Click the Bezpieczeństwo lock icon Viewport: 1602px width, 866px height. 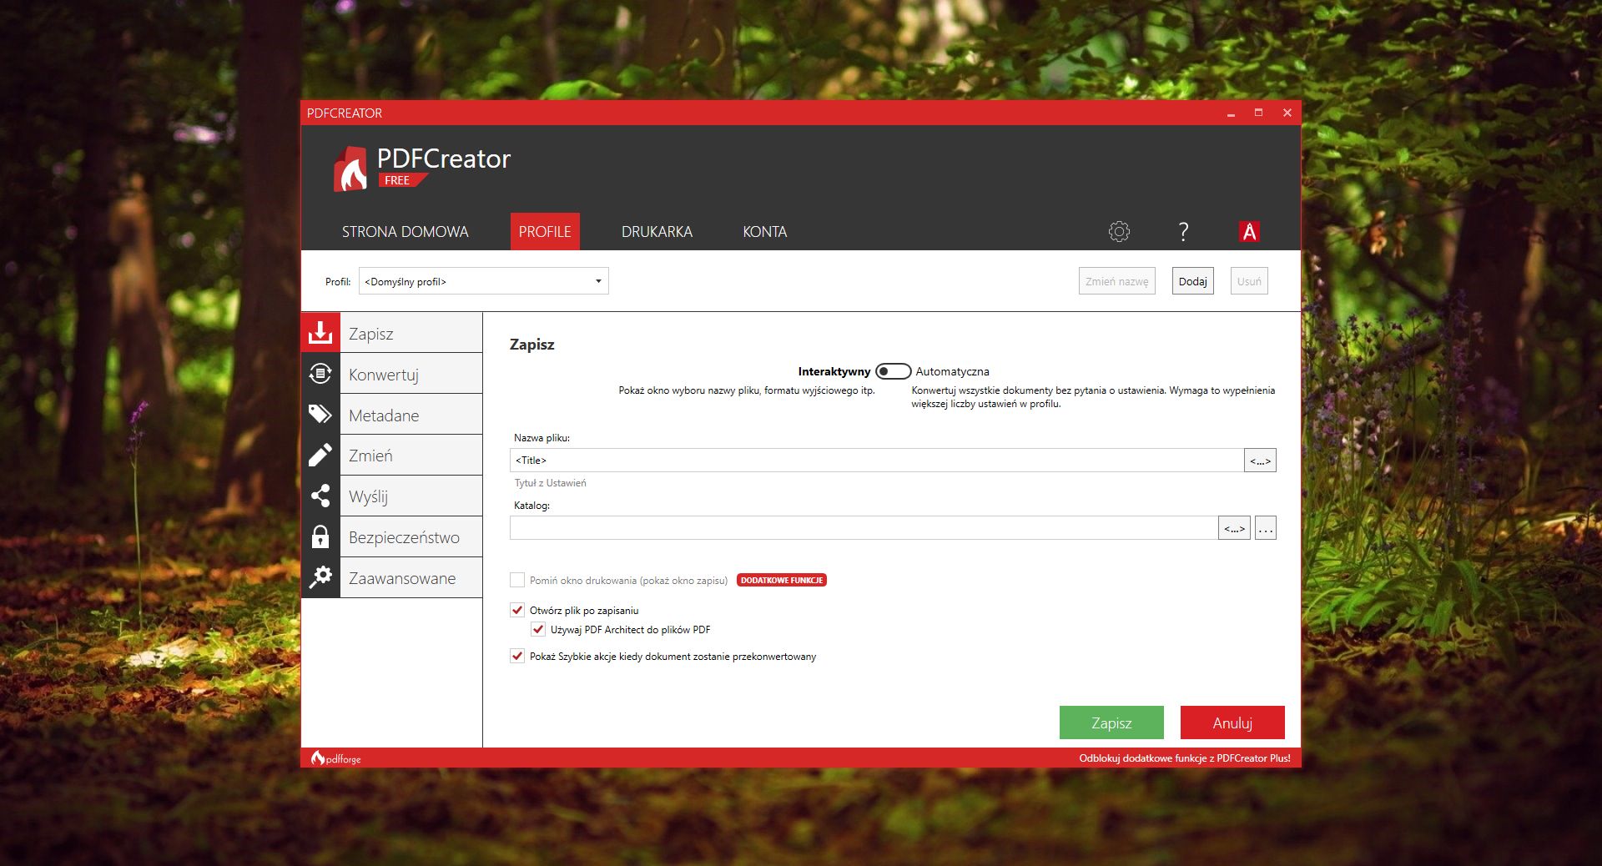(321, 536)
